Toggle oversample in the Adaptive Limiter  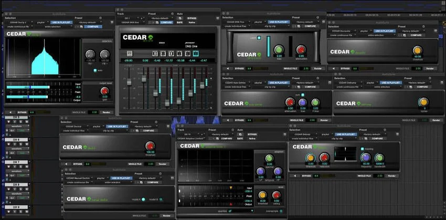coord(281,211)
